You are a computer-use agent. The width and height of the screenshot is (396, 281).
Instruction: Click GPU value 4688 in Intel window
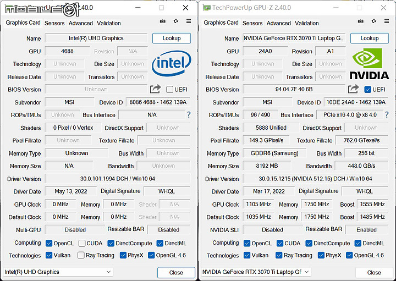67,51
